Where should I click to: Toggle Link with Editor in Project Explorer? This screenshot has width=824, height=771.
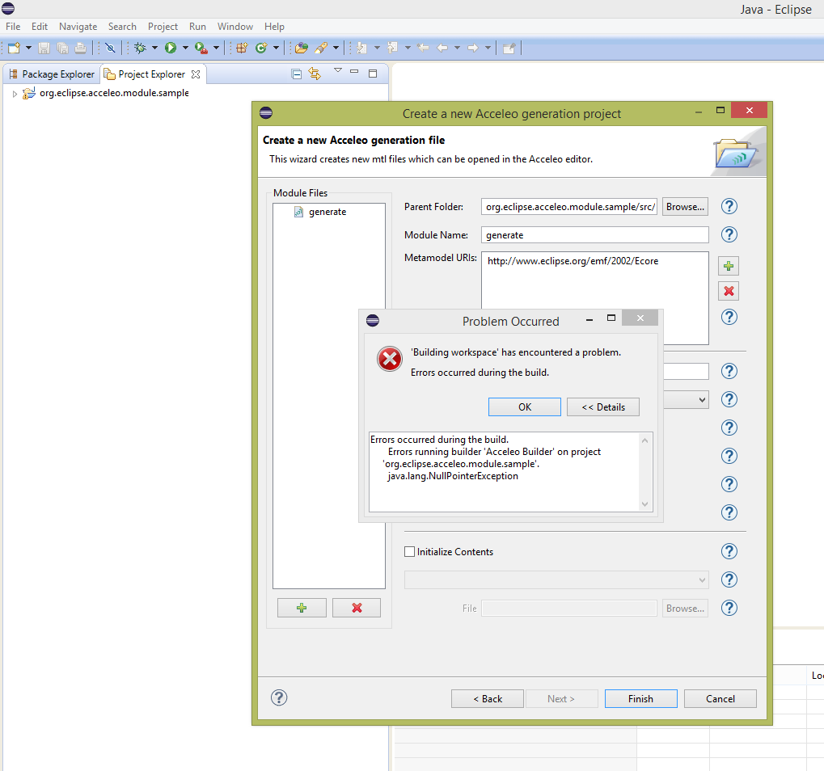[x=315, y=74]
